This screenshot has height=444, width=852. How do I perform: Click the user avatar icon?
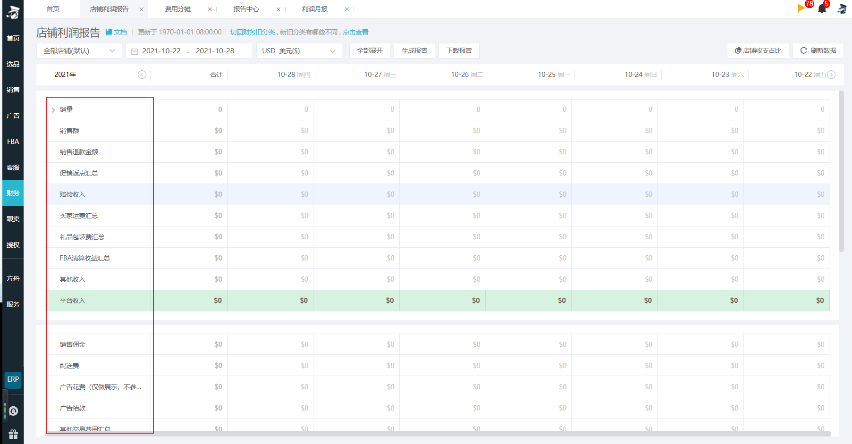842,9
